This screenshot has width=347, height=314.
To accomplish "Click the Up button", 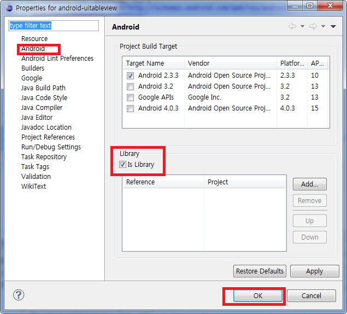I will (310, 220).
